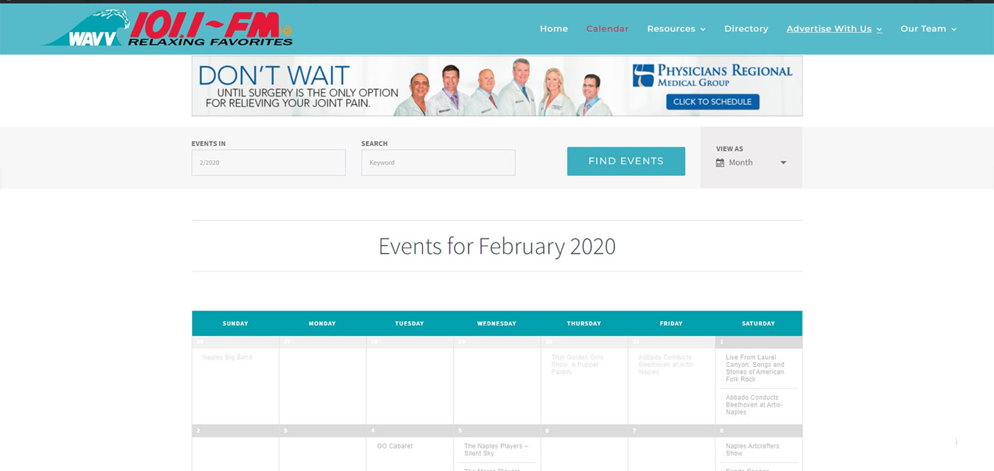994x471 pixels.
Task: Open the Directory page link
Action: point(746,29)
